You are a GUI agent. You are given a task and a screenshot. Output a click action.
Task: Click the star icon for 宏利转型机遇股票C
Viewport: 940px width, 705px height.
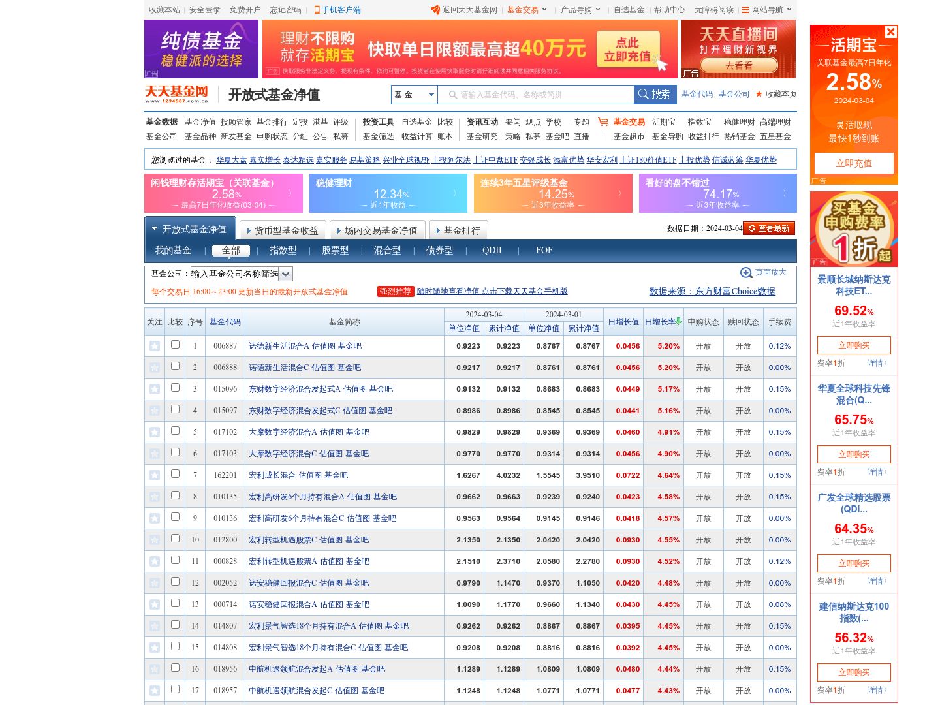(155, 540)
